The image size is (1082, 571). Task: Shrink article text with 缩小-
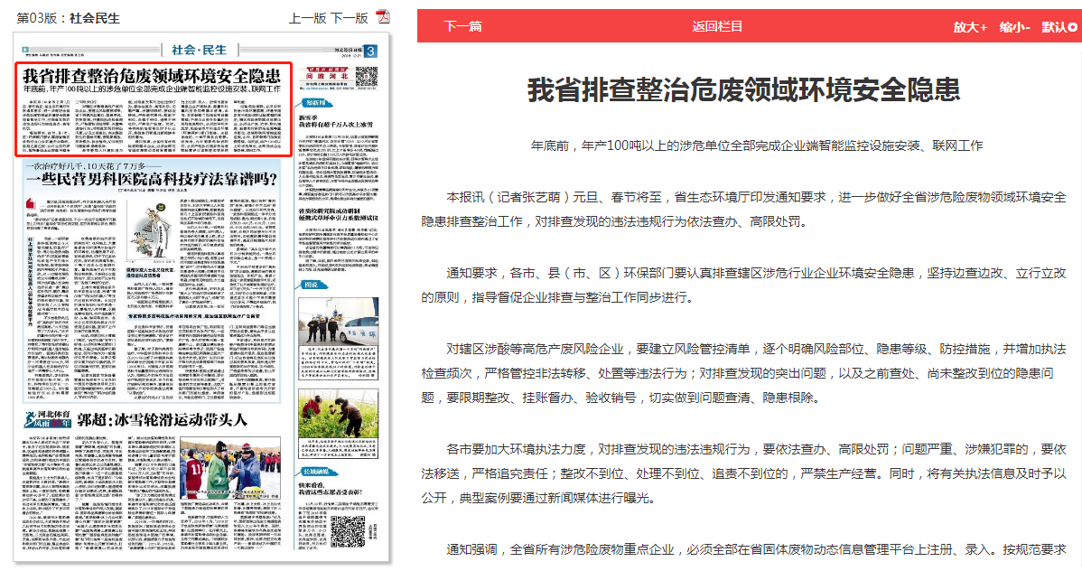(1015, 27)
